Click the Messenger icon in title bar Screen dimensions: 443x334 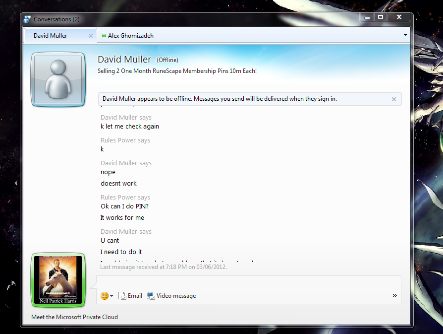point(27,19)
